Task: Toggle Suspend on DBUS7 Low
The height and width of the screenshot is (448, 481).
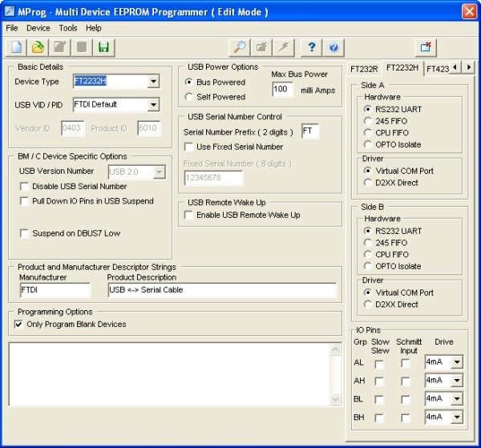Action: click(24, 233)
